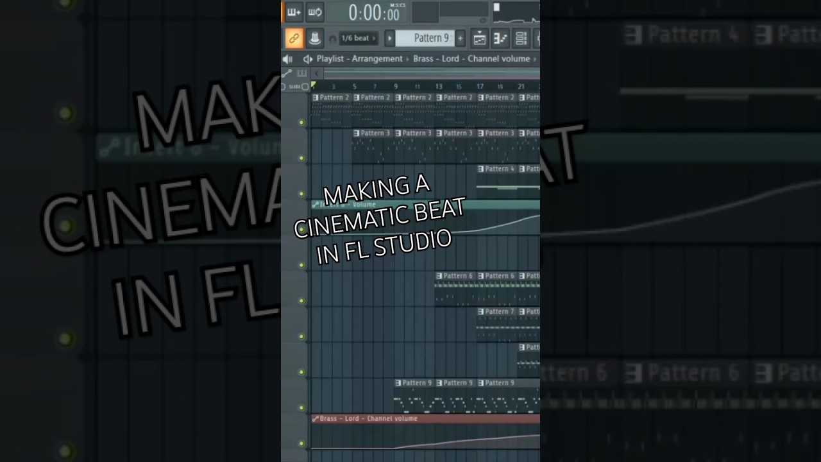Screen dimensions: 821x462
Task: Jump to bar 5 on timeline ruler
Action: coord(354,87)
